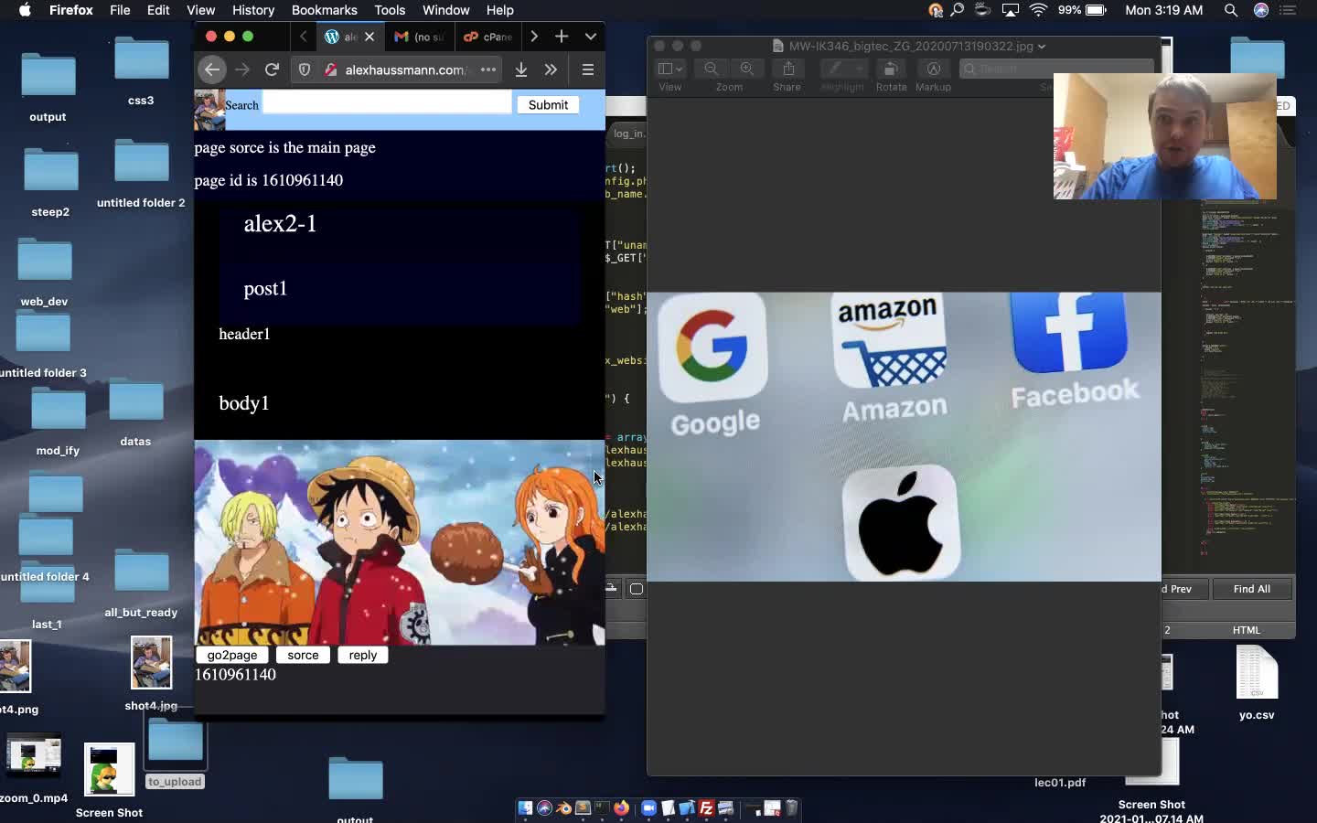Click the Search input on the web page
The width and height of the screenshot is (1317, 823).
(387, 102)
